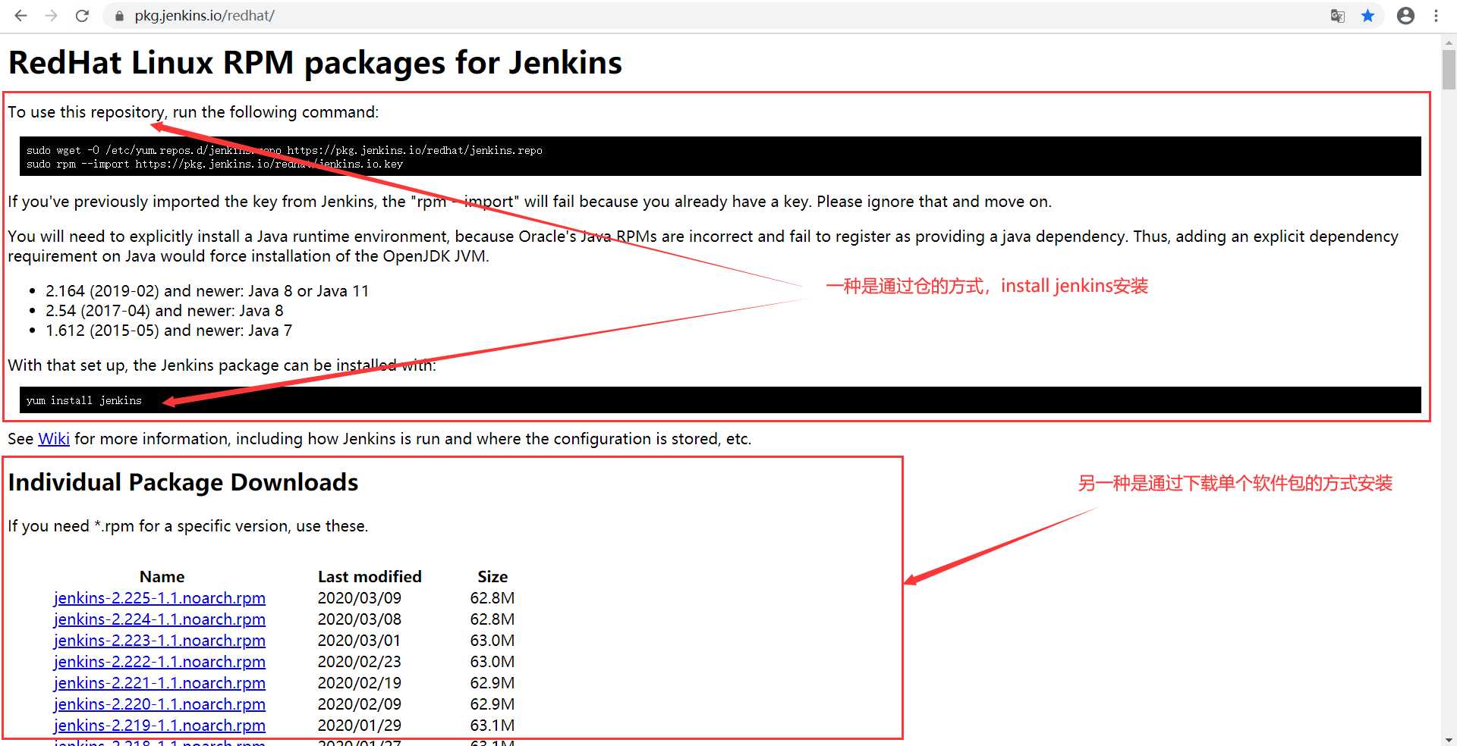Click the scrollbar up arrow
Screen dimensions: 1457x746
click(x=1449, y=43)
